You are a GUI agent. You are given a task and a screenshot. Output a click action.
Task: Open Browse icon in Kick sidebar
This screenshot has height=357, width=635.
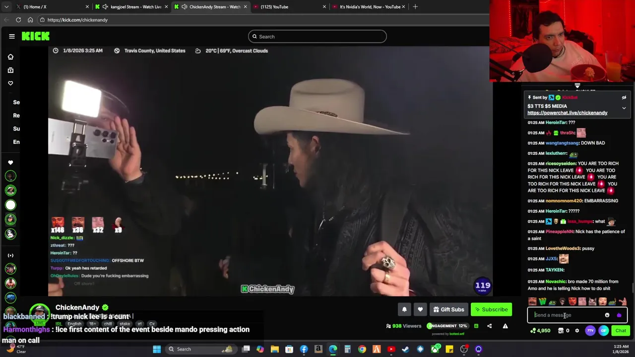10,70
